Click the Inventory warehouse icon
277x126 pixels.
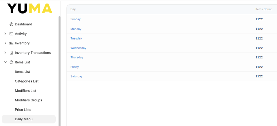pyautogui.click(x=11, y=43)
